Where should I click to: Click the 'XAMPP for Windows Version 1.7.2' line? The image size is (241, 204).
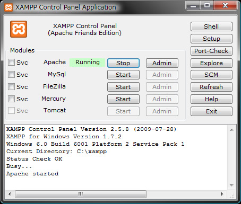point(64,137)
